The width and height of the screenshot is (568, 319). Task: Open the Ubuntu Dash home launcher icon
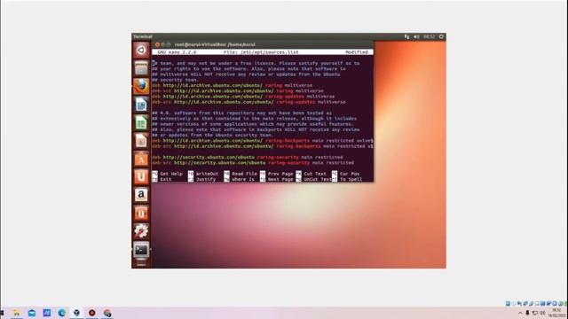(141, 50)
